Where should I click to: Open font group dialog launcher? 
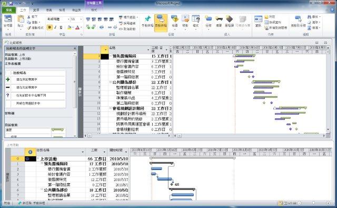pyautogui.click(x=81, y=34)
